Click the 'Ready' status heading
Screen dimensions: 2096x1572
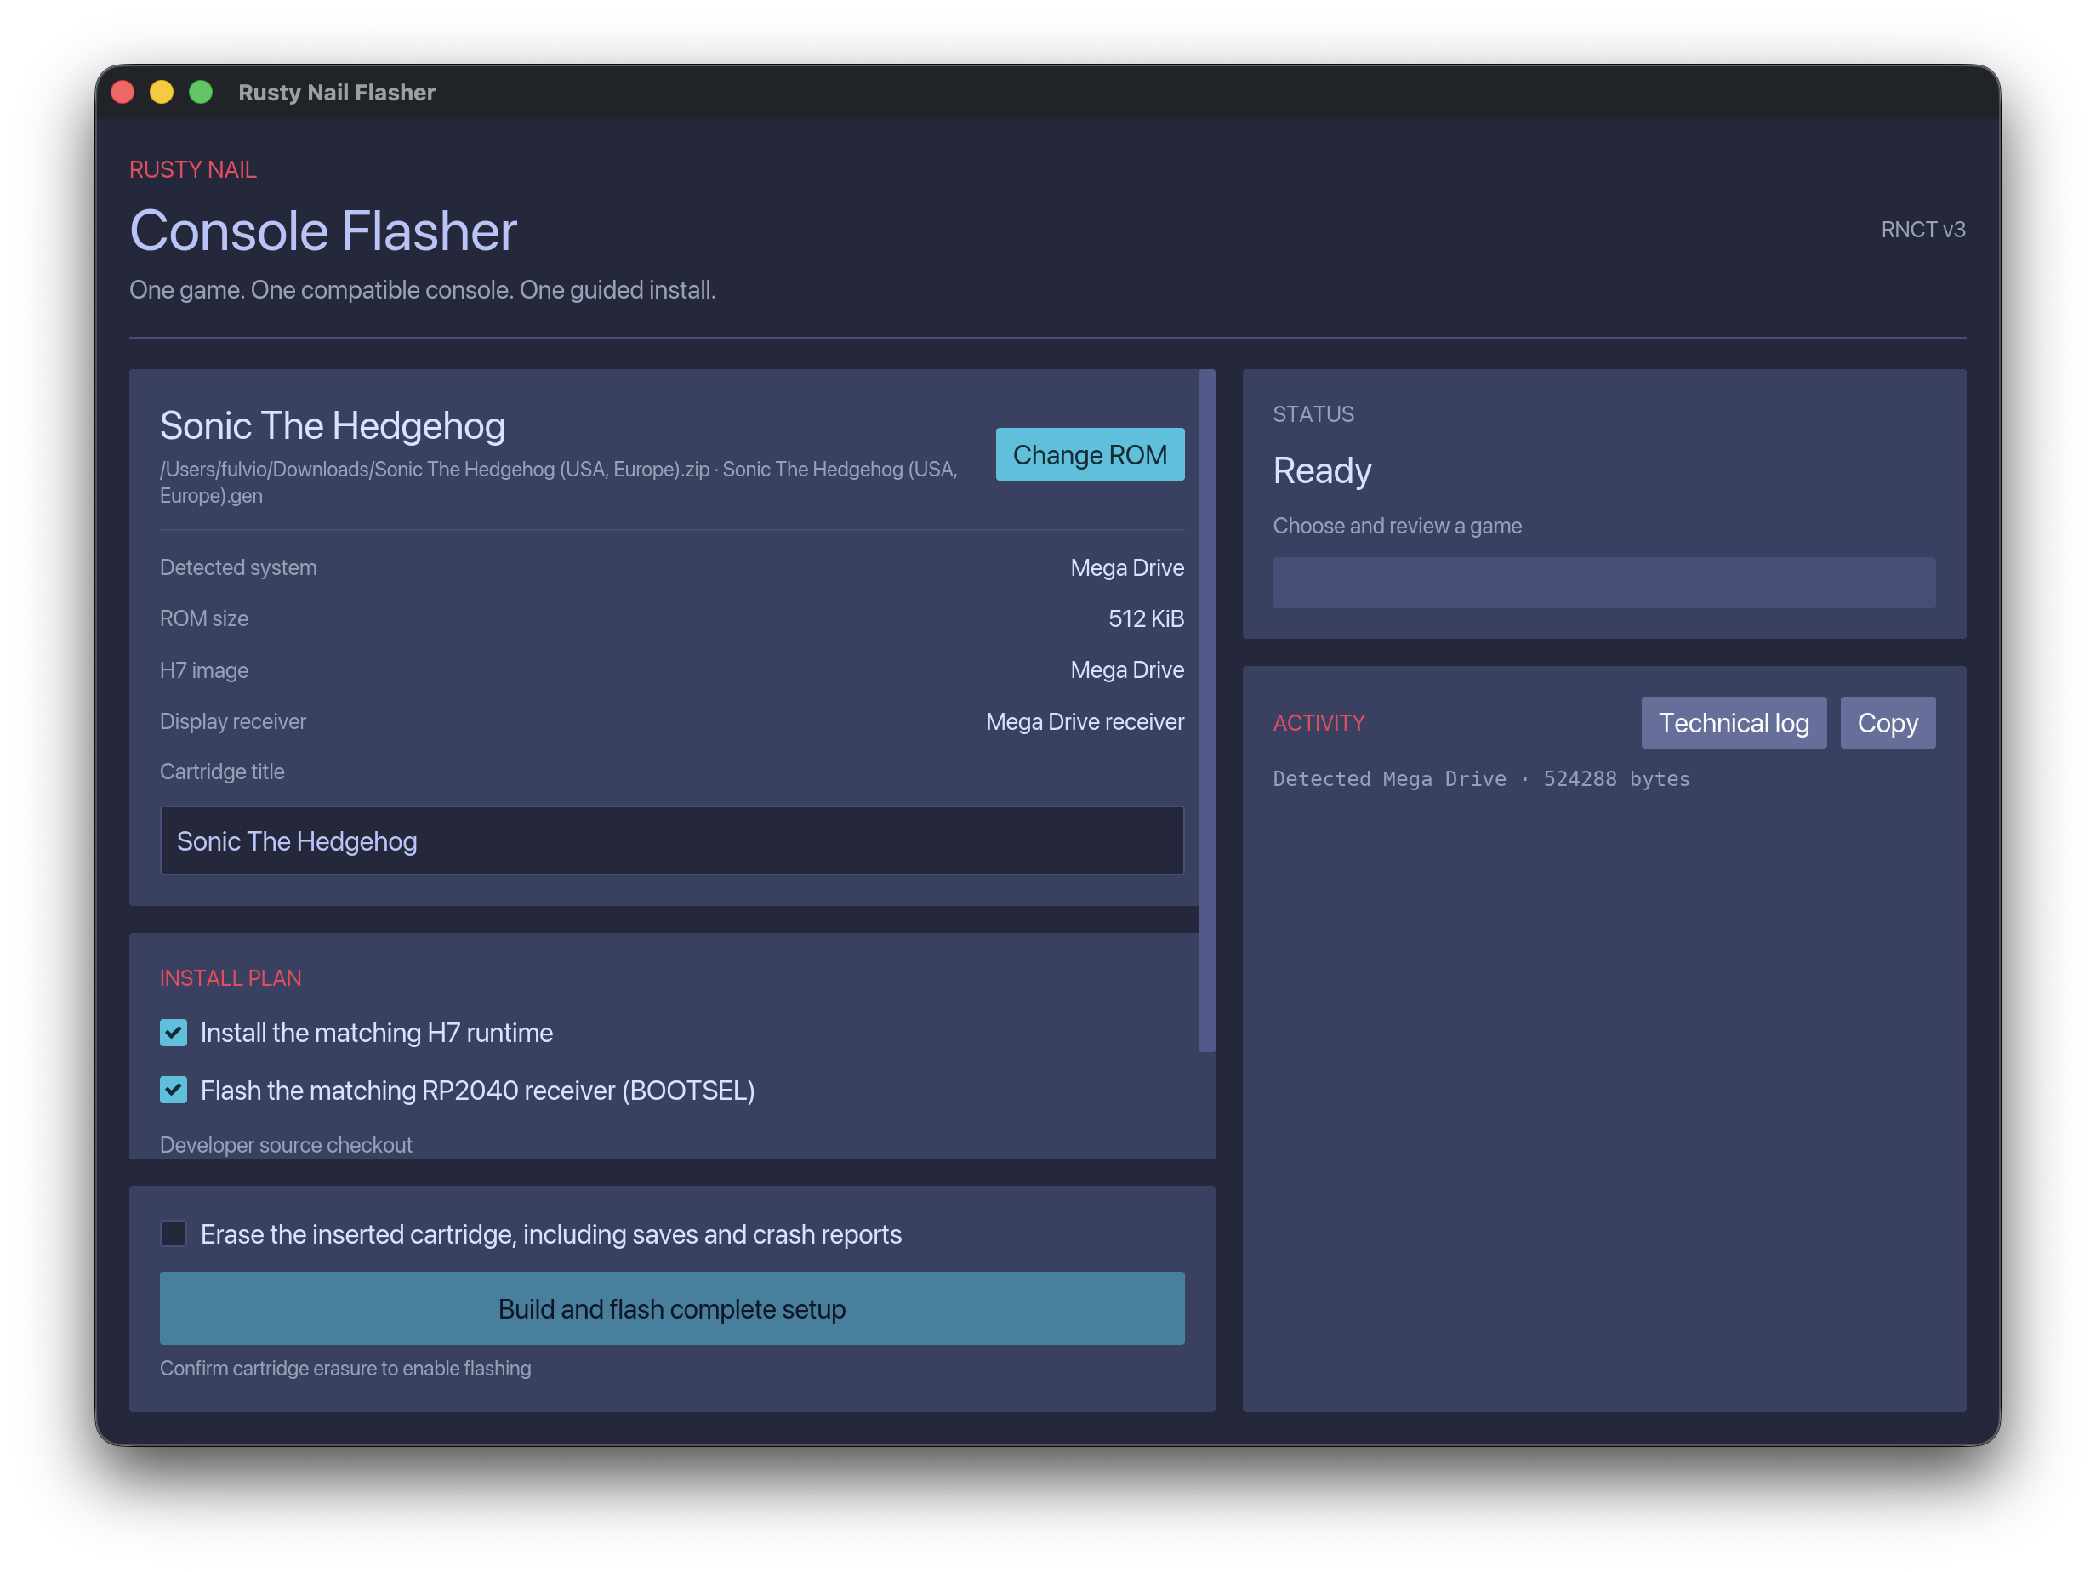coord(1322,471)
